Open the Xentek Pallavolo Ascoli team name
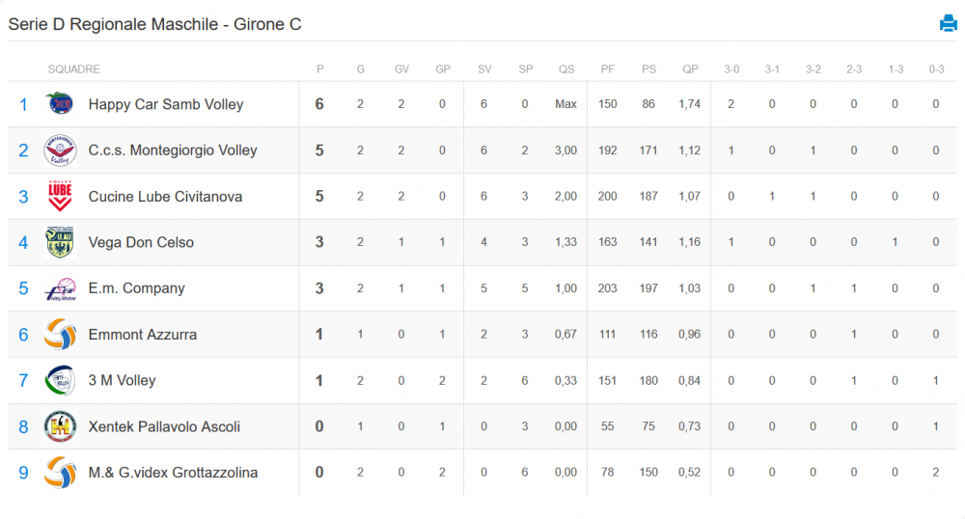The height and width of the screenshot is (519, 965). tap(164, 426)
